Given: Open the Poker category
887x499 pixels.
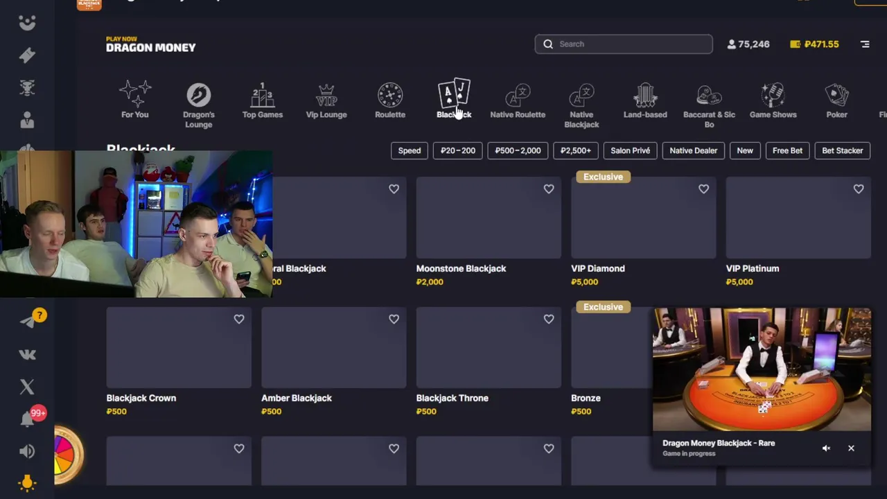Looking at the screenshot, I should 836,100.
